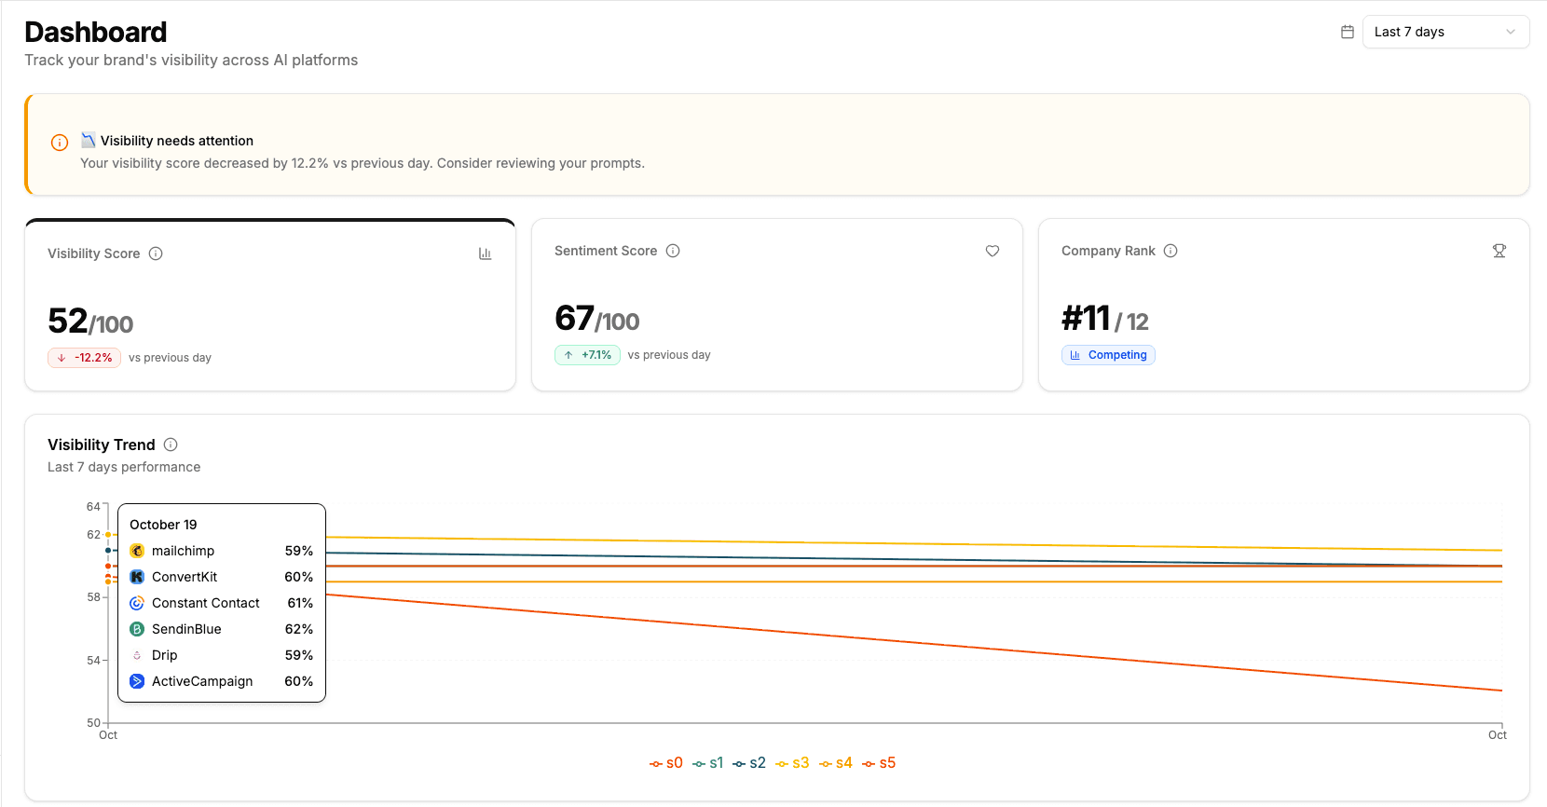Click the ConvertKit logo icon in the tooltip
The width and height of the screenshot is (1547, 807).
137,577
